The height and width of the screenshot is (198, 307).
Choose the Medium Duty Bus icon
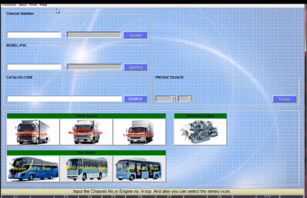click(86, 169)
